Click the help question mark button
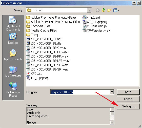The height and width of the screenshot is (128, 142). pos(134,3)
